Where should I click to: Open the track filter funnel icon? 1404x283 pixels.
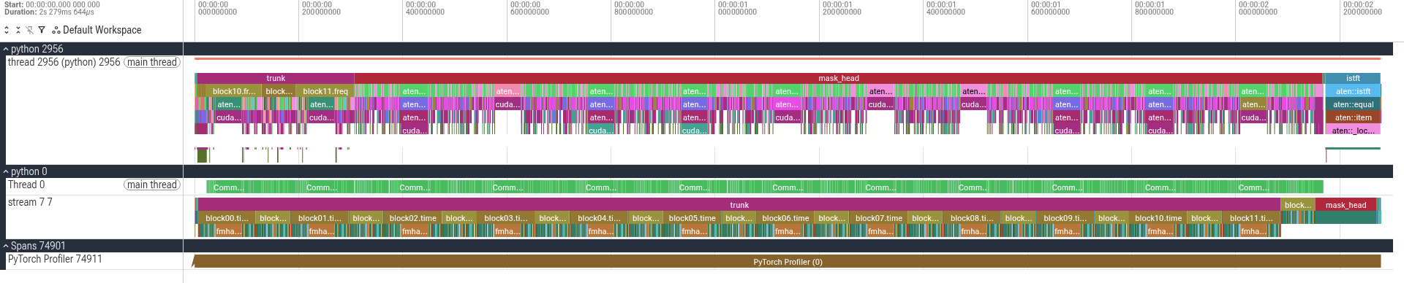[42, 30]
